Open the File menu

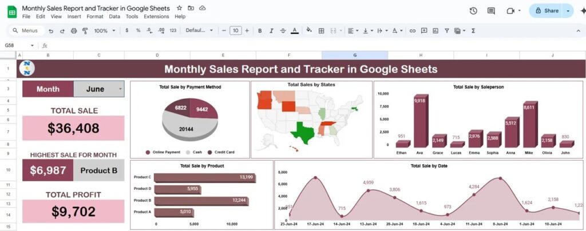(x=26, y=17)
